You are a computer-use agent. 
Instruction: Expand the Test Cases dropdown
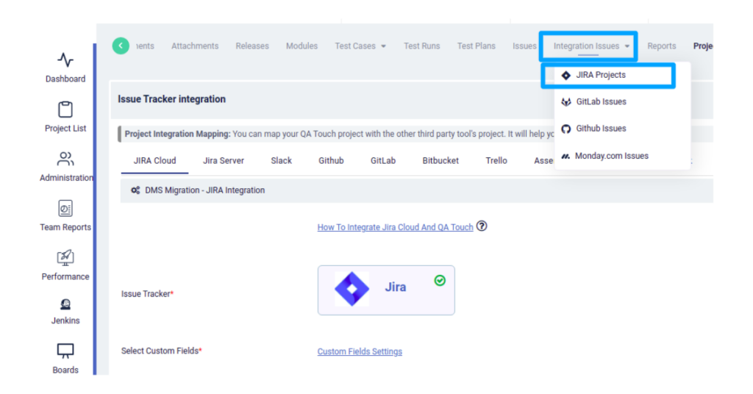click(360, 46)
